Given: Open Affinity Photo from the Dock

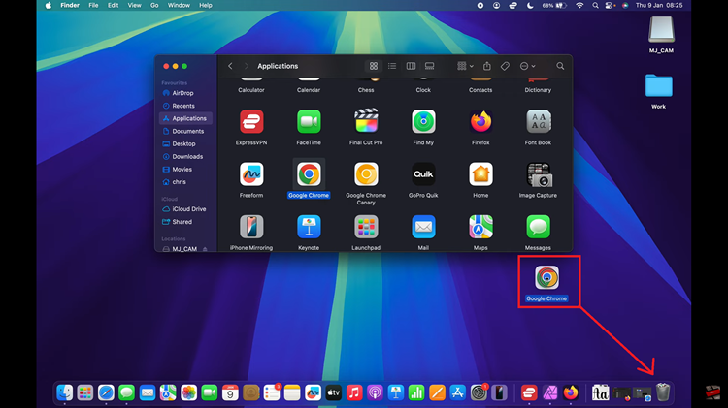Looking at the screenshot, I should 550,392.
